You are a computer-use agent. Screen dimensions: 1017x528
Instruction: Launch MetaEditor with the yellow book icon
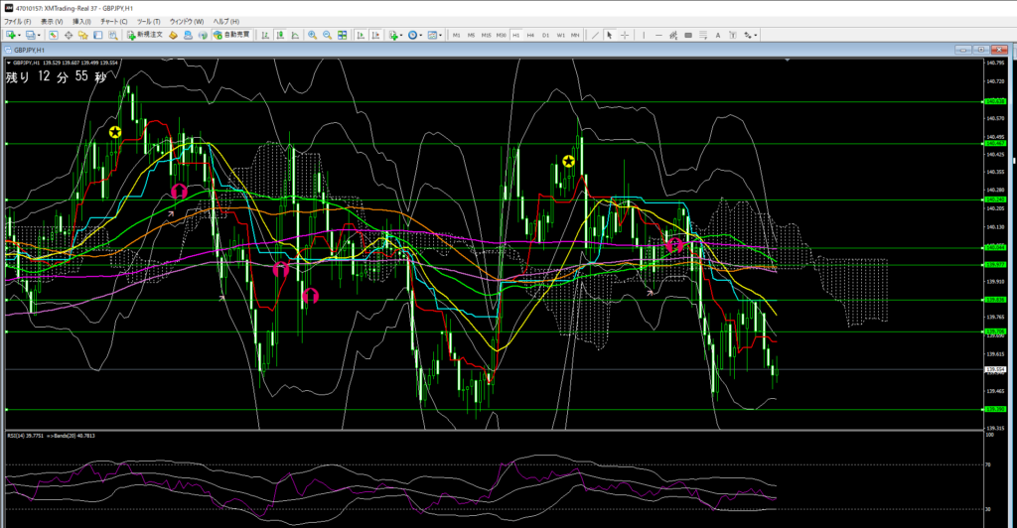coord(173,35)
